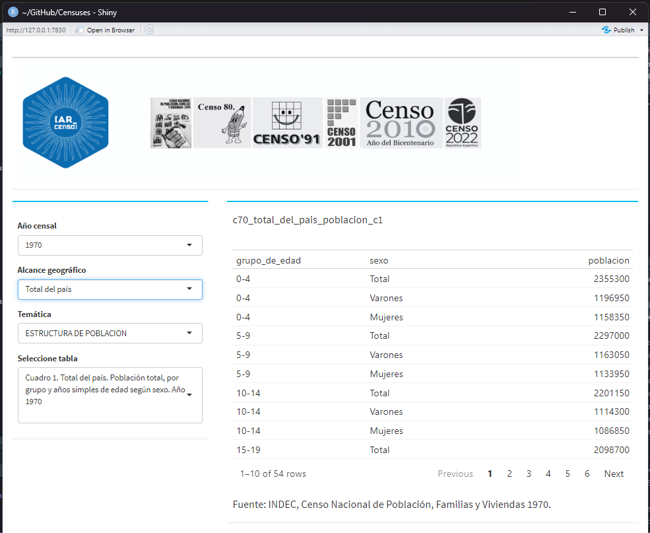Click the reload icon beside Open in Browser
The width and height of the screenshot is (650, 533).
click(149, 30)
